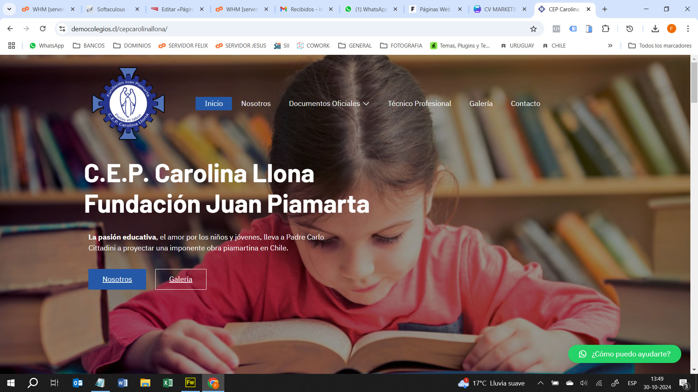Click the site information icon in address bar
Image resolution: width=698 pixels, height=392 pixels.
click(62, 29)
